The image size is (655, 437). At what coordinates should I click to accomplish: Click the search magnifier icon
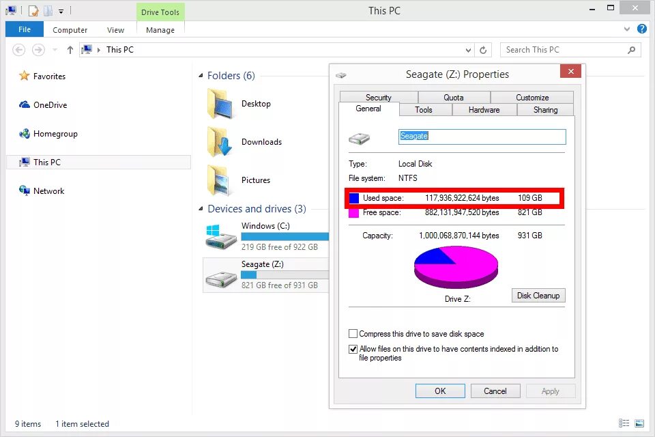tap(631, 50)
